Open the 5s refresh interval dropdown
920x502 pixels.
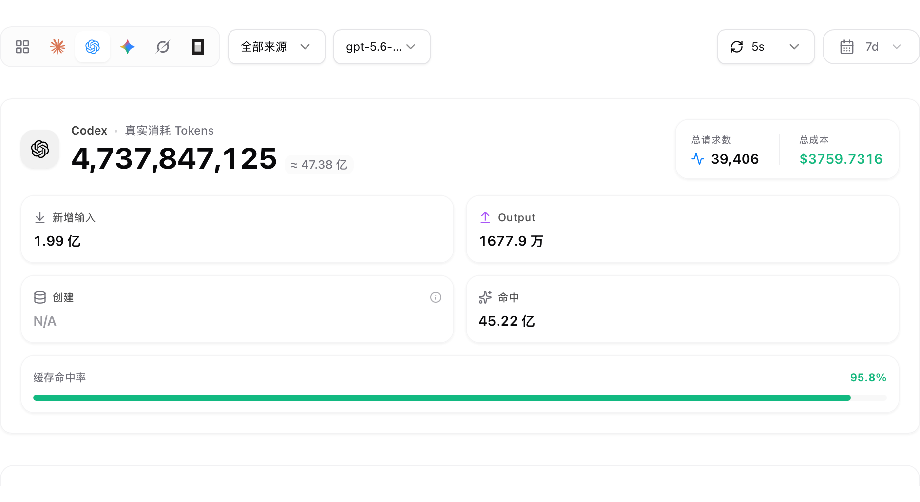click(766, 47)
